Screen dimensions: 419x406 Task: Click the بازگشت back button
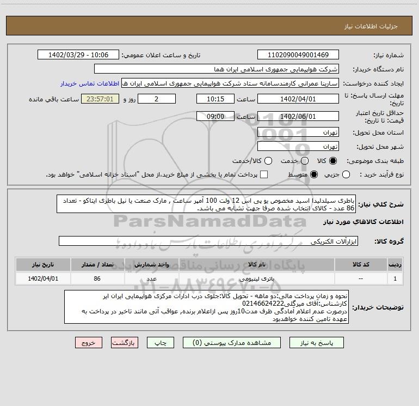[125, 343]
